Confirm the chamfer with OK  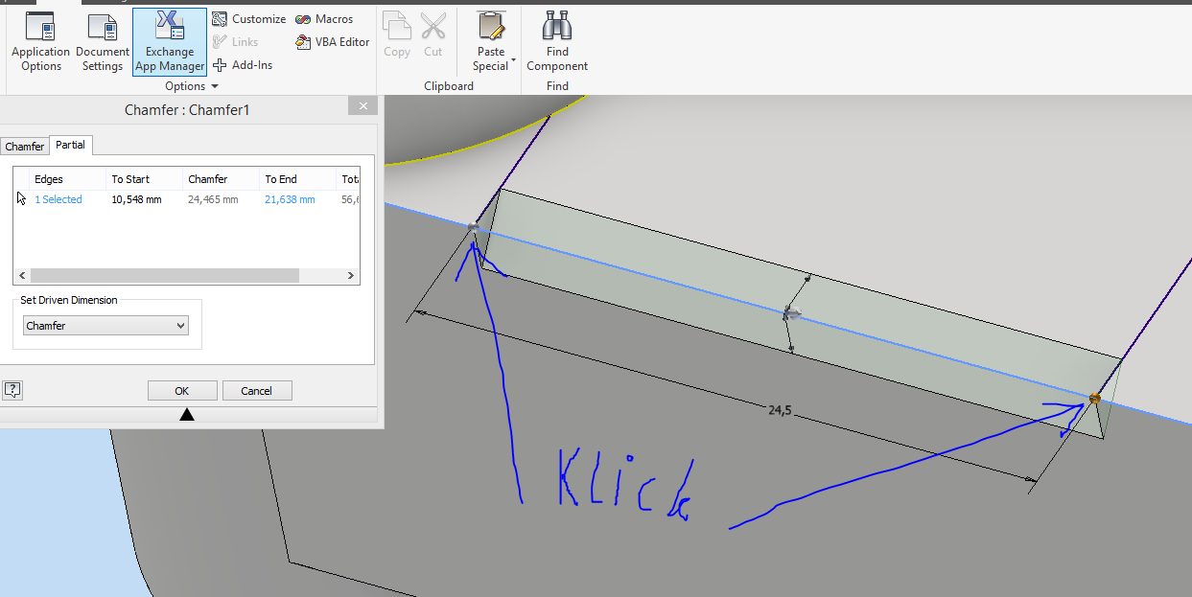(x=182, y=390)
